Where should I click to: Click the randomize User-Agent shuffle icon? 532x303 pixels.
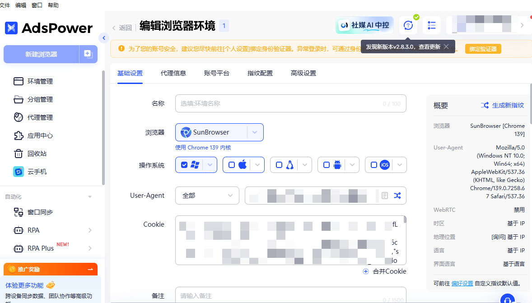tap(397, 196)
